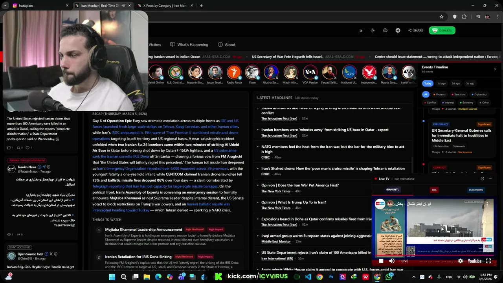Open the Open Source Intel post author
The height and width of the screenshot is (283, 503).
tap(30, 254)
